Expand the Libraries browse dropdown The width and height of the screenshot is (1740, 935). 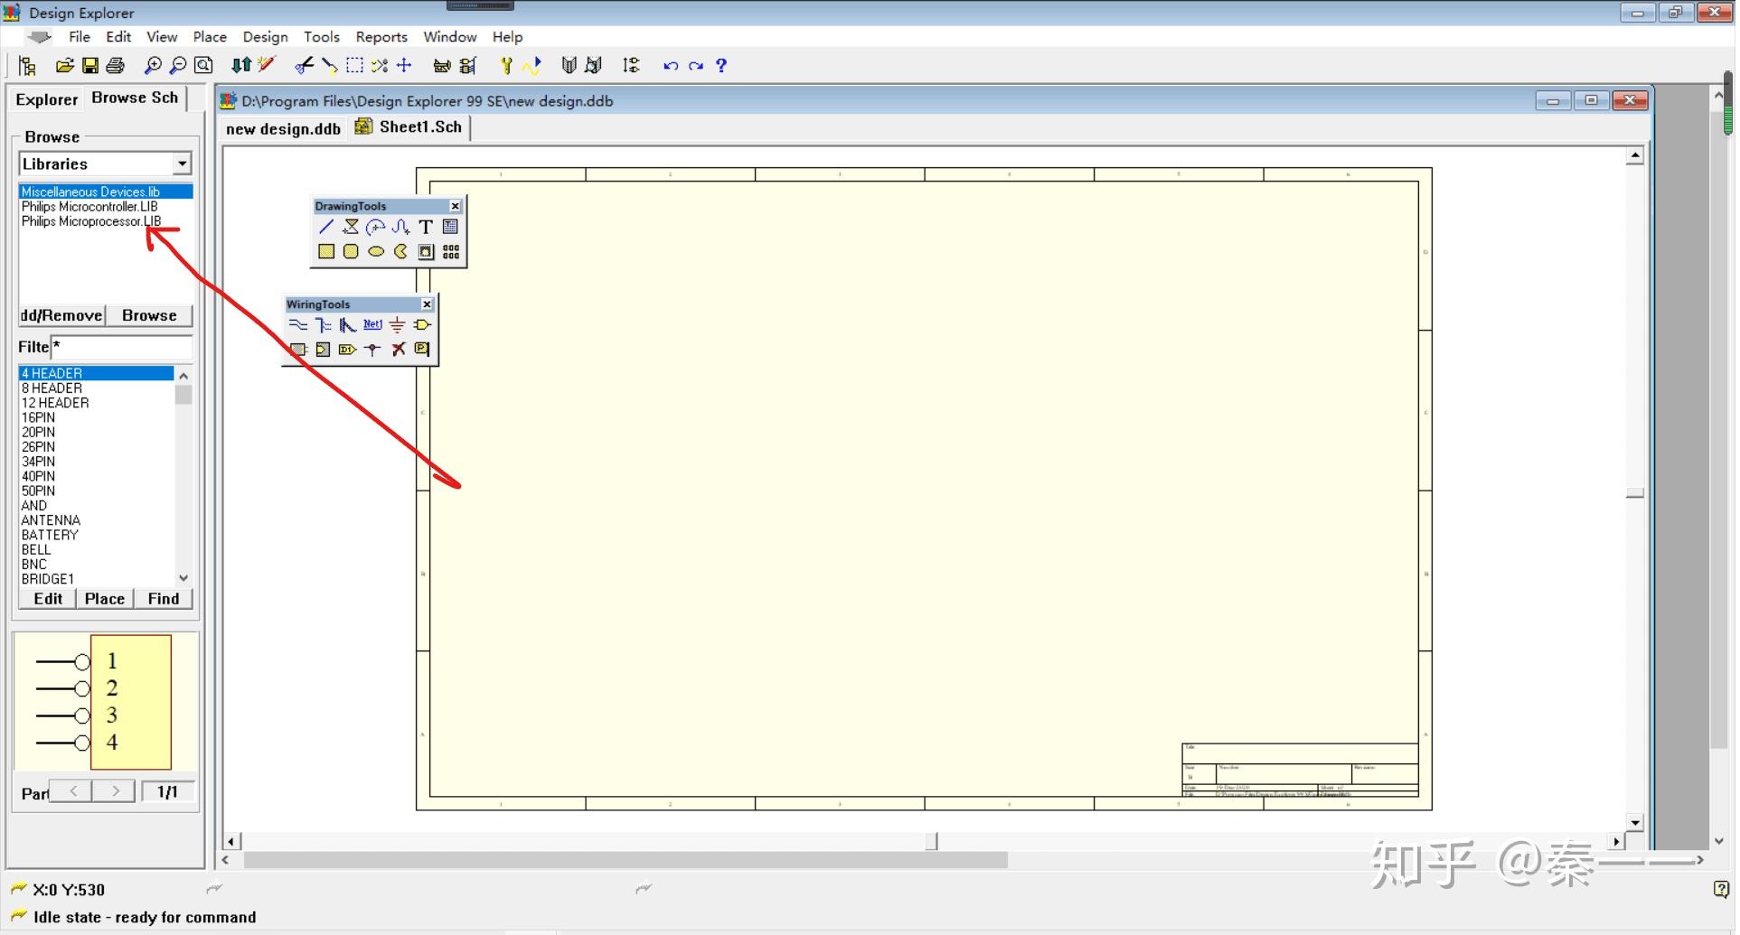pyautogui.click(x=183, y=164)
